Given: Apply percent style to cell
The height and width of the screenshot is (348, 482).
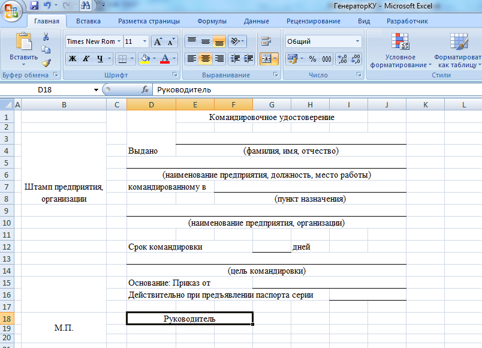Looking at the screenshot, I should (x=312, y=59).
